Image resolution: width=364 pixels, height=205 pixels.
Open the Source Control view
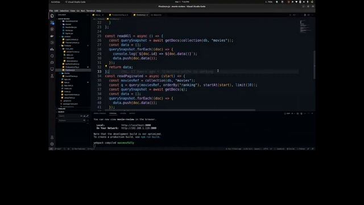pos(52,23)
